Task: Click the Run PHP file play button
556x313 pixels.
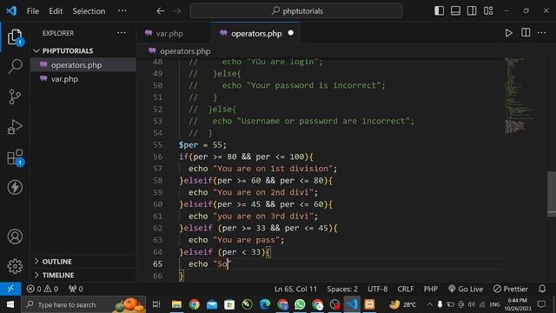Action: coord(508,33)
